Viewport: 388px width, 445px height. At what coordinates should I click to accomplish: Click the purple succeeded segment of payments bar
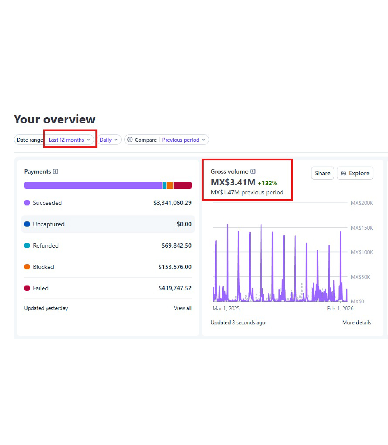93,185
